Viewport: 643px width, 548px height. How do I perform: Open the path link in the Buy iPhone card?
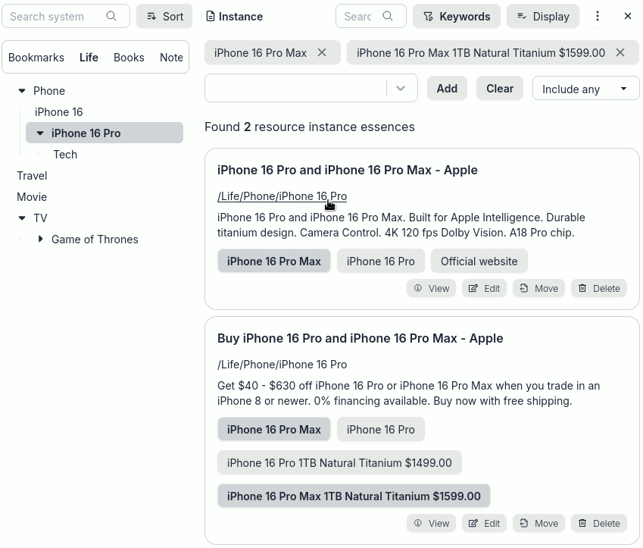click(282, 365)
